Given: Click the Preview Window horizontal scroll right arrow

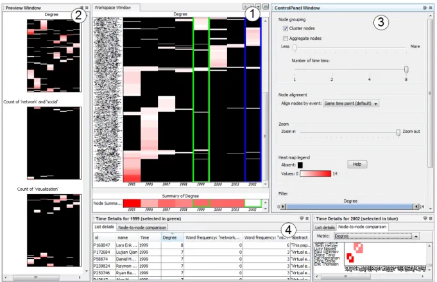Looking at the screenshot, I should (x=80, y=278).
